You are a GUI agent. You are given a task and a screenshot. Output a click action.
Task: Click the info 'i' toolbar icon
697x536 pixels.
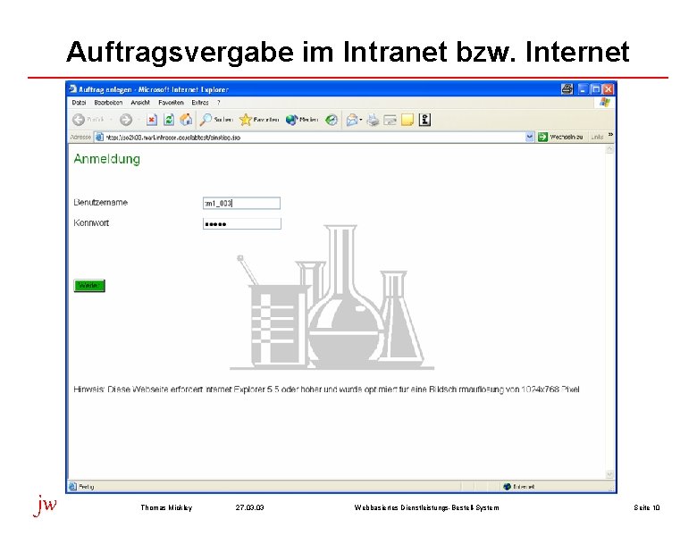[424, 120]
